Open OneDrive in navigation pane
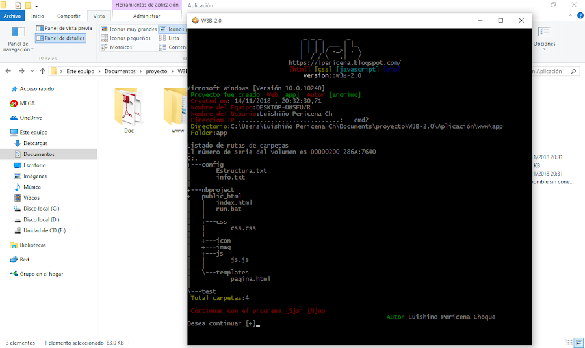The height and width of the screenshot is (348, 585). [x=26, y=118]
